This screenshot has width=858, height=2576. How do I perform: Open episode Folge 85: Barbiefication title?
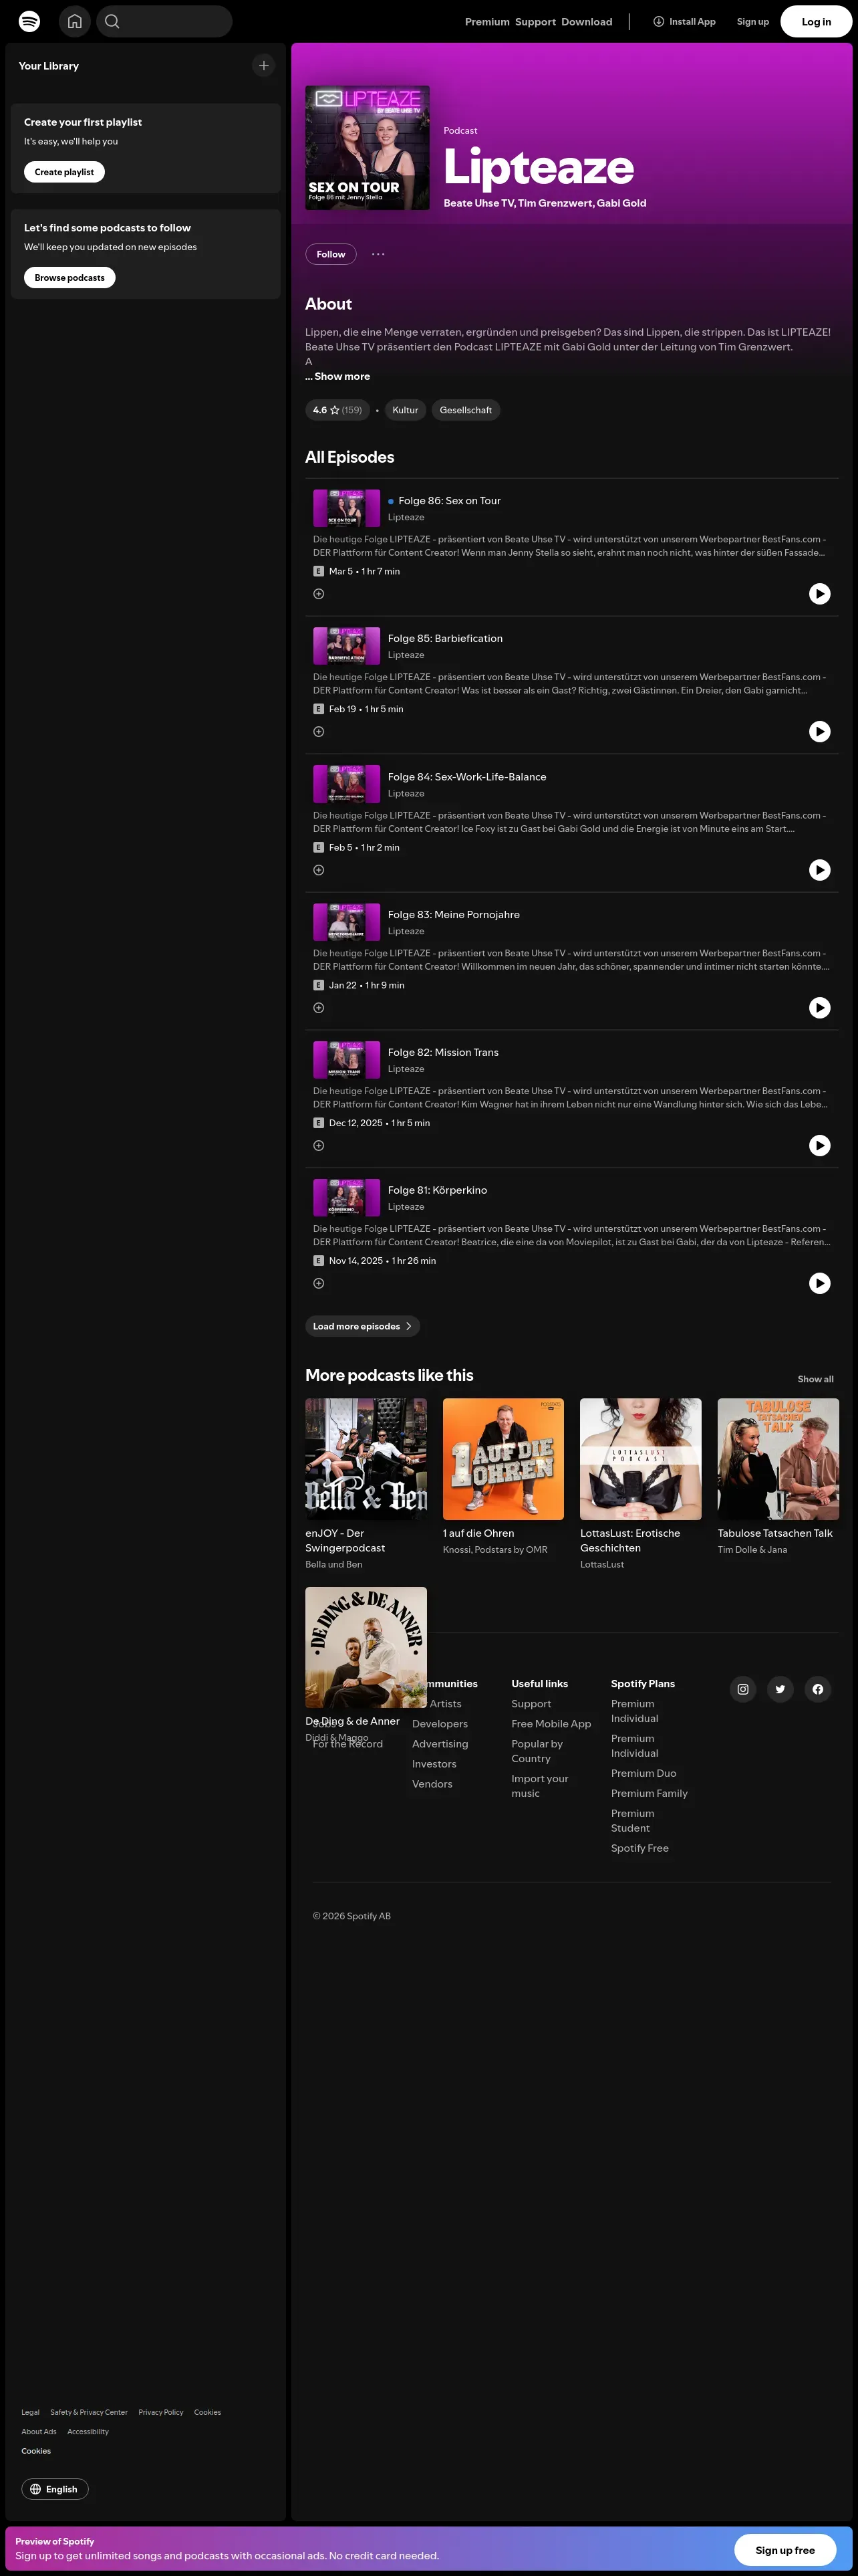coord(446,639)
